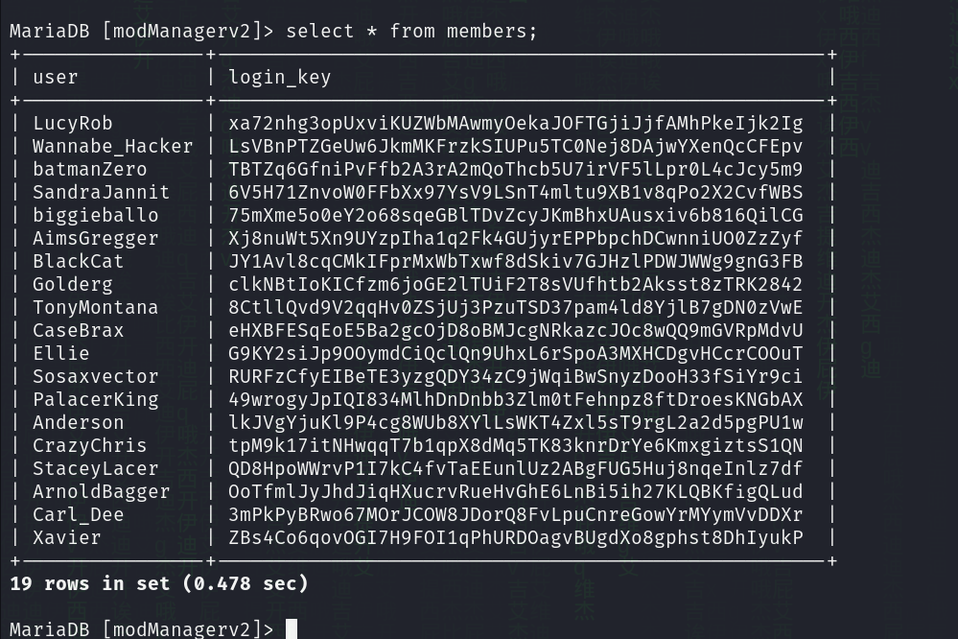Click batmanZero's login key value

tap(516, 169)
